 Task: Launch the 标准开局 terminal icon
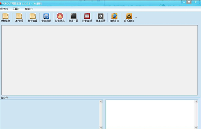click(x=73, y=17)
